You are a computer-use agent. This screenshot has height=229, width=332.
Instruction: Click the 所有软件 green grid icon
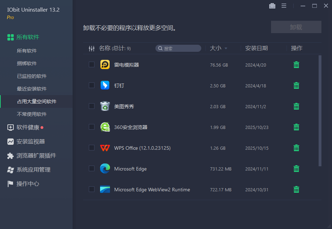click(x=10, y=37)
